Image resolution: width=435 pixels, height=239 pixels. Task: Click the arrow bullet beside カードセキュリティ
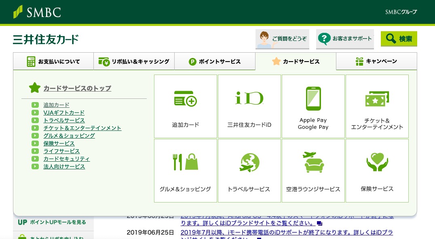[35, 159]
